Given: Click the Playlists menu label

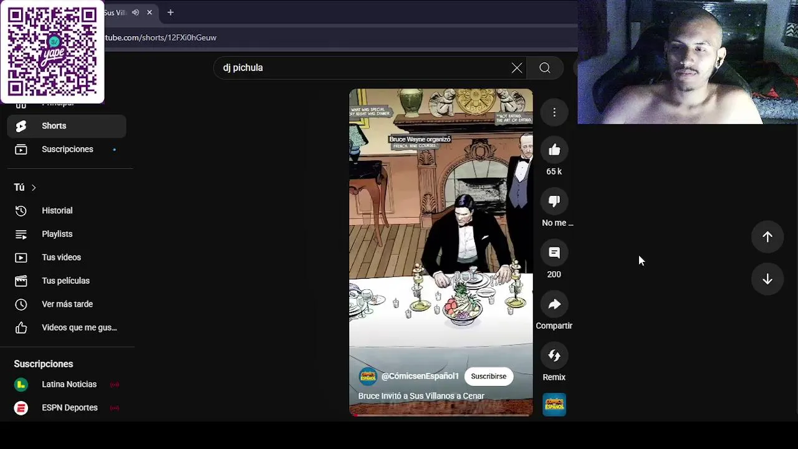Looking at the screenshot, I should click(57, 234).
